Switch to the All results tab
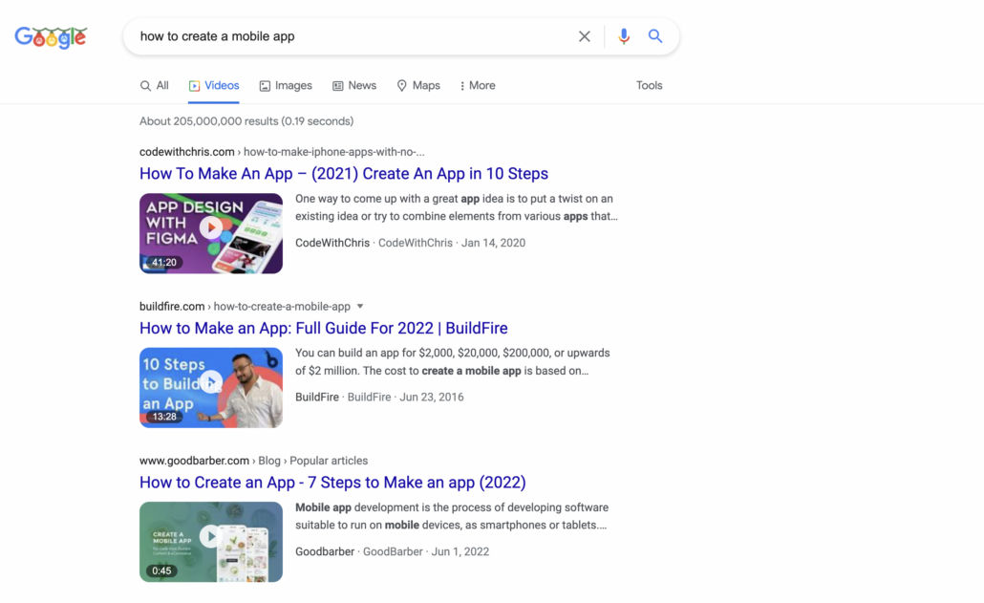 [155, 86]
